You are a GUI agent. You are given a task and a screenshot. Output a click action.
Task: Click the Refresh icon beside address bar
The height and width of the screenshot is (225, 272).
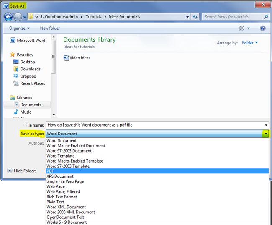click(195, 17)
